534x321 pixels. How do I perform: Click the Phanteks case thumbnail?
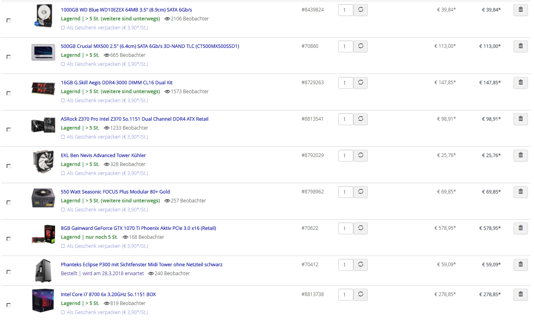43,270
